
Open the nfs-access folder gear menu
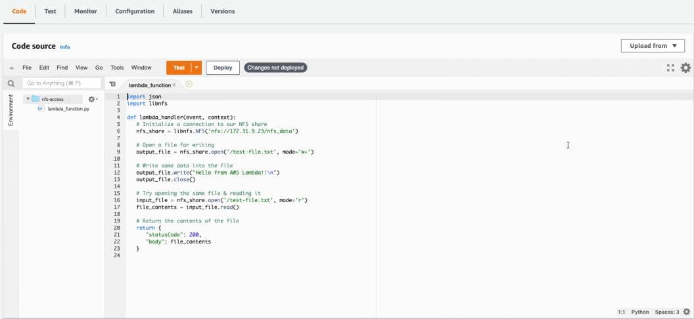[93, 99]
